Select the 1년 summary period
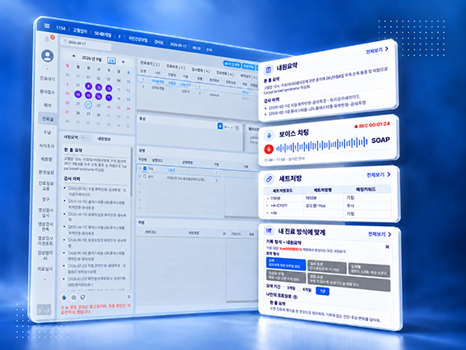 pyautogui.click(x=322, y=291)
